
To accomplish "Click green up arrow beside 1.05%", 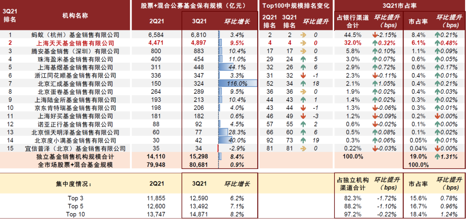I will point(375,84).
